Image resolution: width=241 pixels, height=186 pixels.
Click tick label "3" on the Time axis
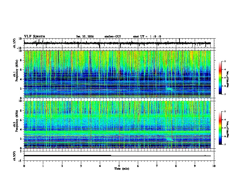point(81,166)
